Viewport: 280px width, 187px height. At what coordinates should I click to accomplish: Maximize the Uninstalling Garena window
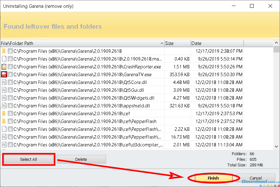coord(252,6)
